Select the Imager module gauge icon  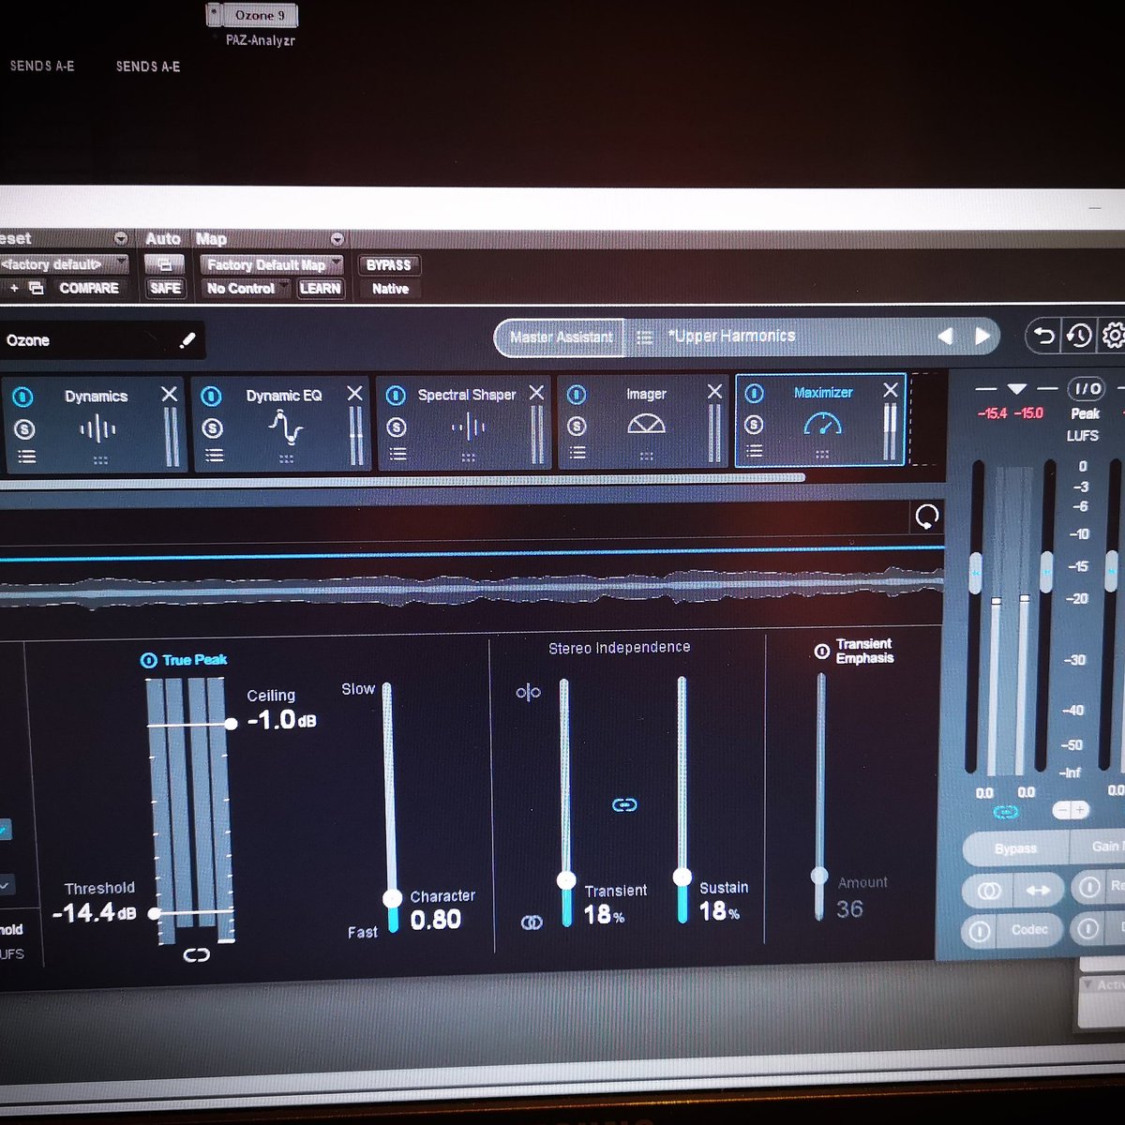click(x=646, y=425)
